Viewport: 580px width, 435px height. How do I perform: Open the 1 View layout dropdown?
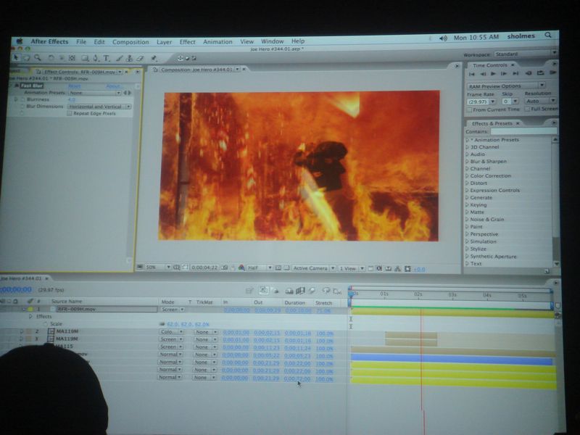pos(352,268)
